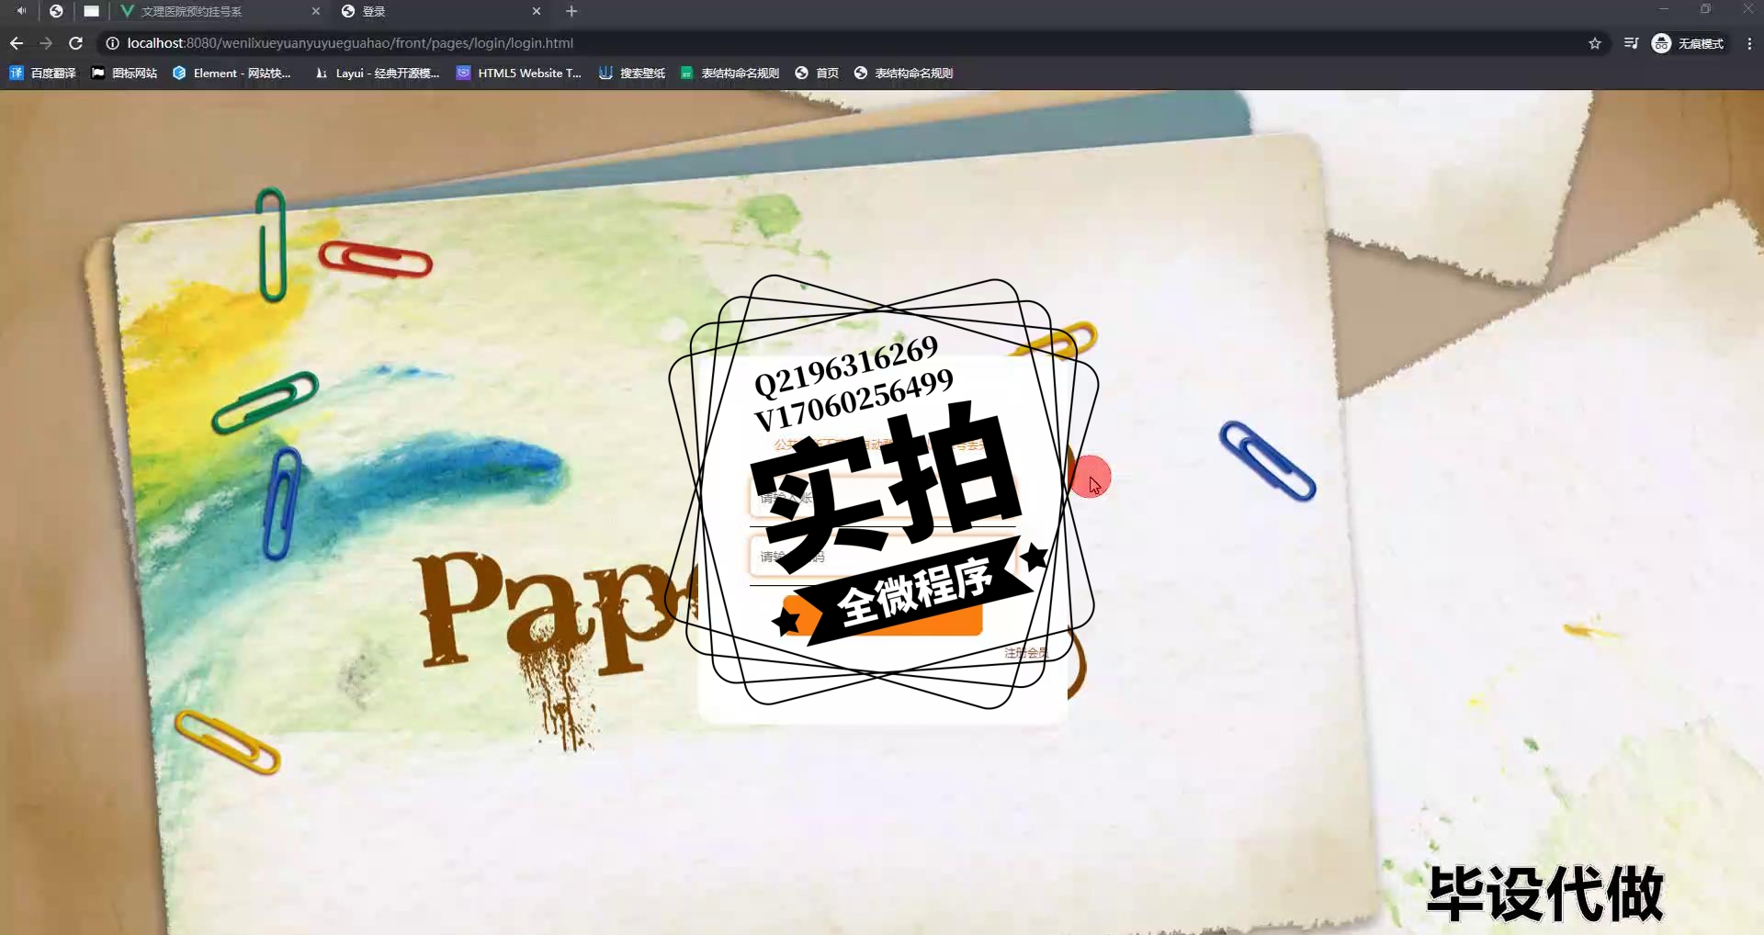Click the 无痕模式 incognito indicator
The image size is (1764, 935).
pos(1689,43)
